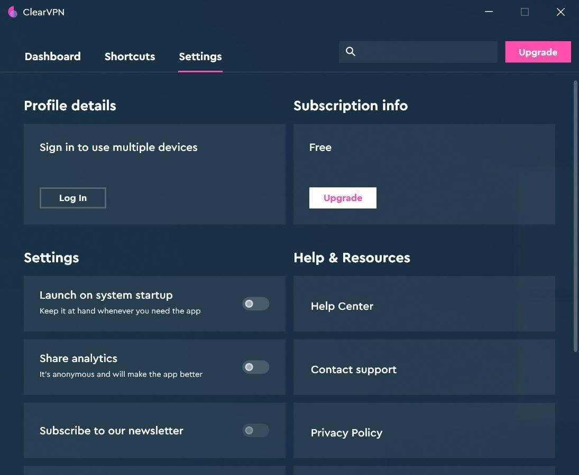
Task: Enable Launch on system startup
Action: [x=255, y=303]
